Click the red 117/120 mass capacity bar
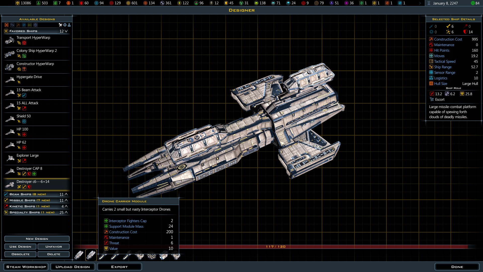Image resolution: width=483 pixels, height=272 pixels. pos(275,247)
